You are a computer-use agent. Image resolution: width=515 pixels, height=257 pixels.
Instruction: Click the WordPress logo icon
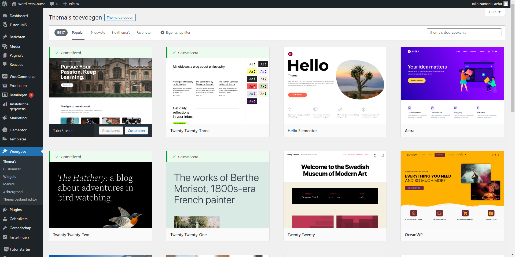point(5,4)
